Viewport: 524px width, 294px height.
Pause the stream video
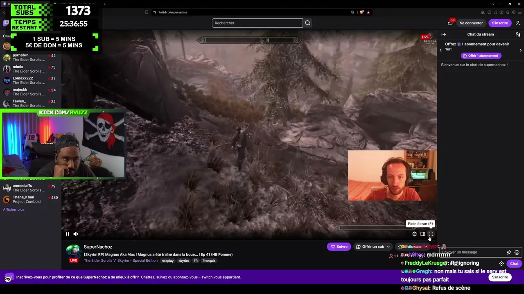(x=68, y=234)
